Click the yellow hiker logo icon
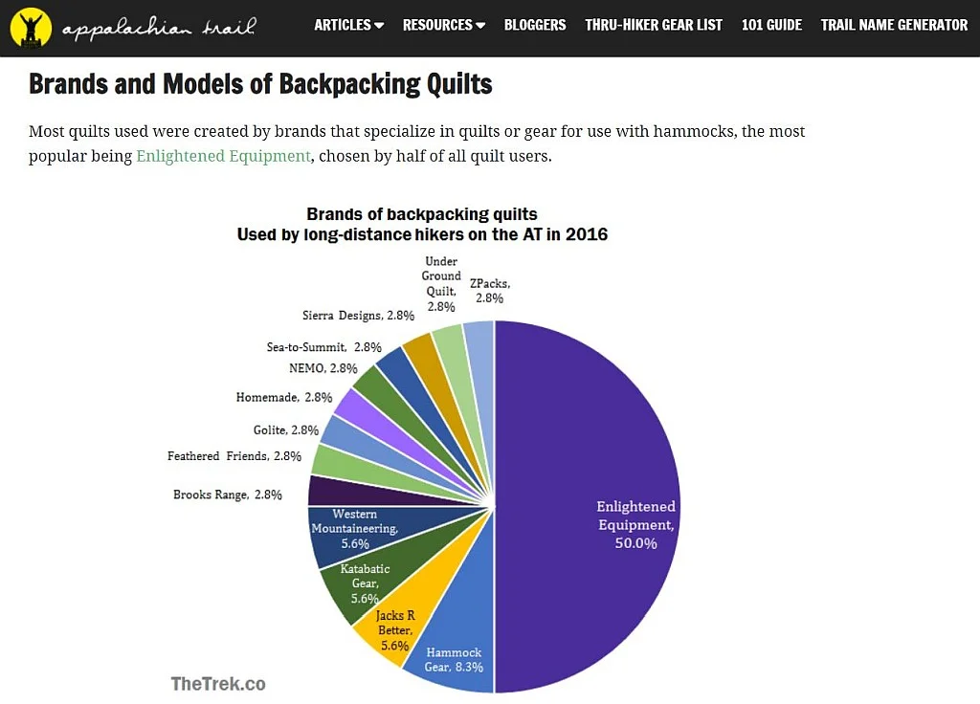Screen dimensions: 980x704 31,28
